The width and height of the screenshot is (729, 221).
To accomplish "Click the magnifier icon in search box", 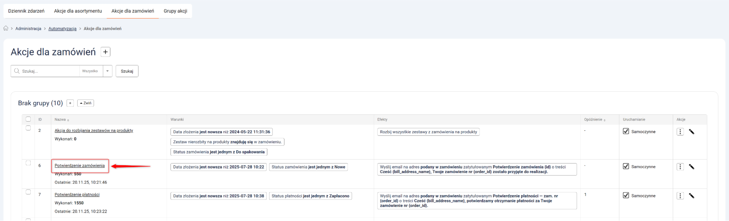I will tap(17, 71).
